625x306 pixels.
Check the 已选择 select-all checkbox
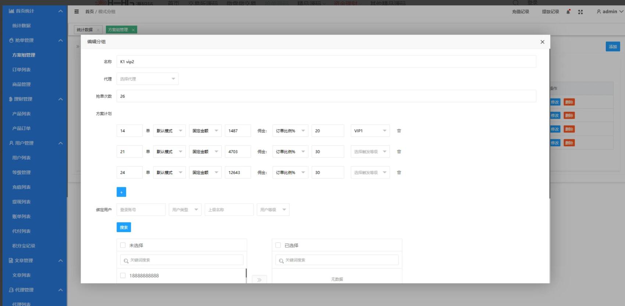click(x=278, y=245)
